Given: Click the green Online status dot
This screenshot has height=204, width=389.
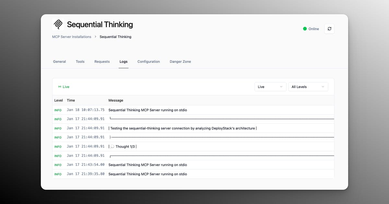Looking at the screenshot, I should (305, 28).
